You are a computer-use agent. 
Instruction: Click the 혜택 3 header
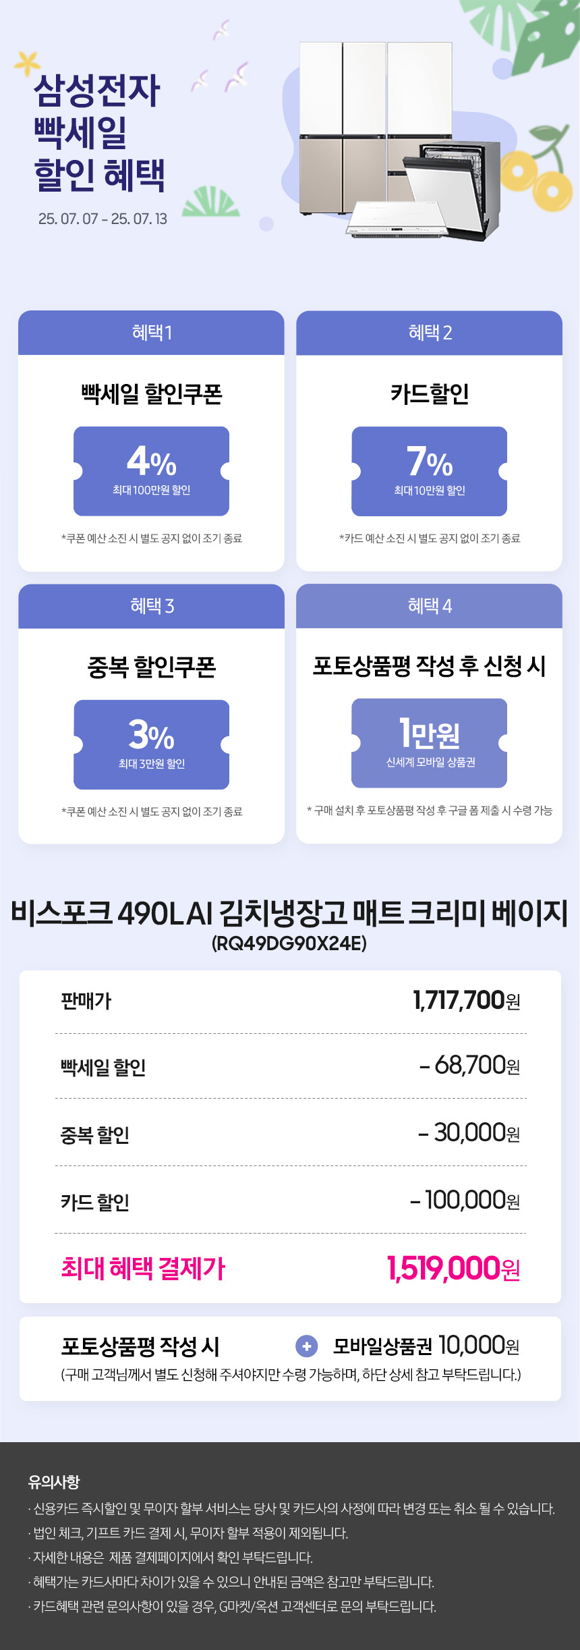click(151, 606)
